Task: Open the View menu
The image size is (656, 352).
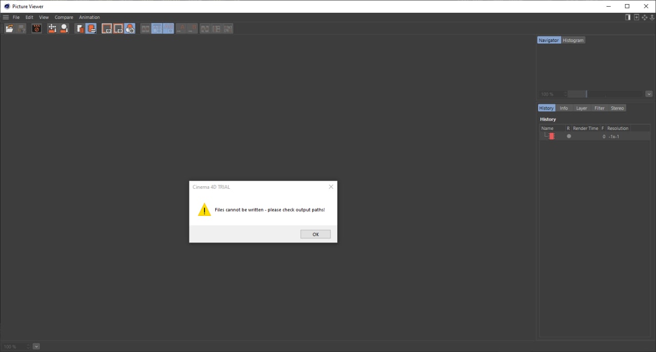Action: [x=44, y=17]
